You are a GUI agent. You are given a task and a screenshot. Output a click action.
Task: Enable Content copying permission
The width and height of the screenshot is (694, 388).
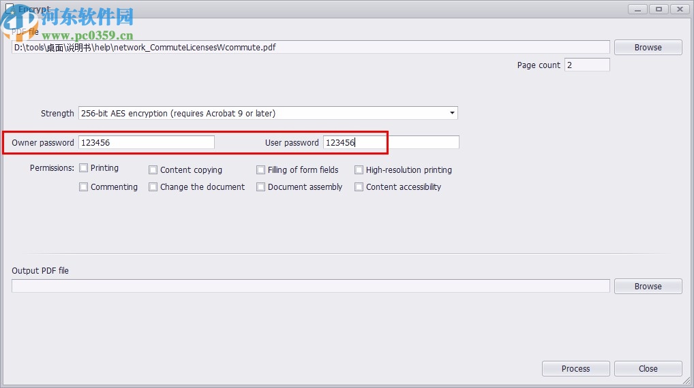click(x=153, y=169)
